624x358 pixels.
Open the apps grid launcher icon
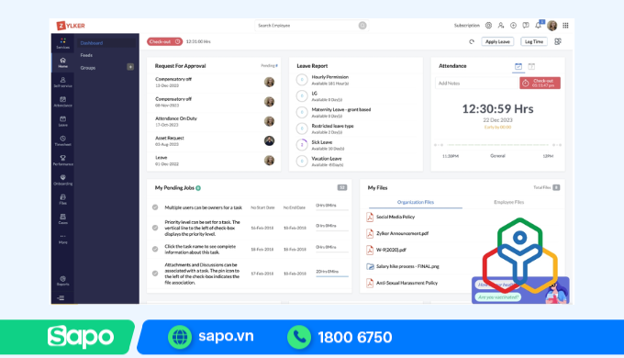tap(565, 26)
